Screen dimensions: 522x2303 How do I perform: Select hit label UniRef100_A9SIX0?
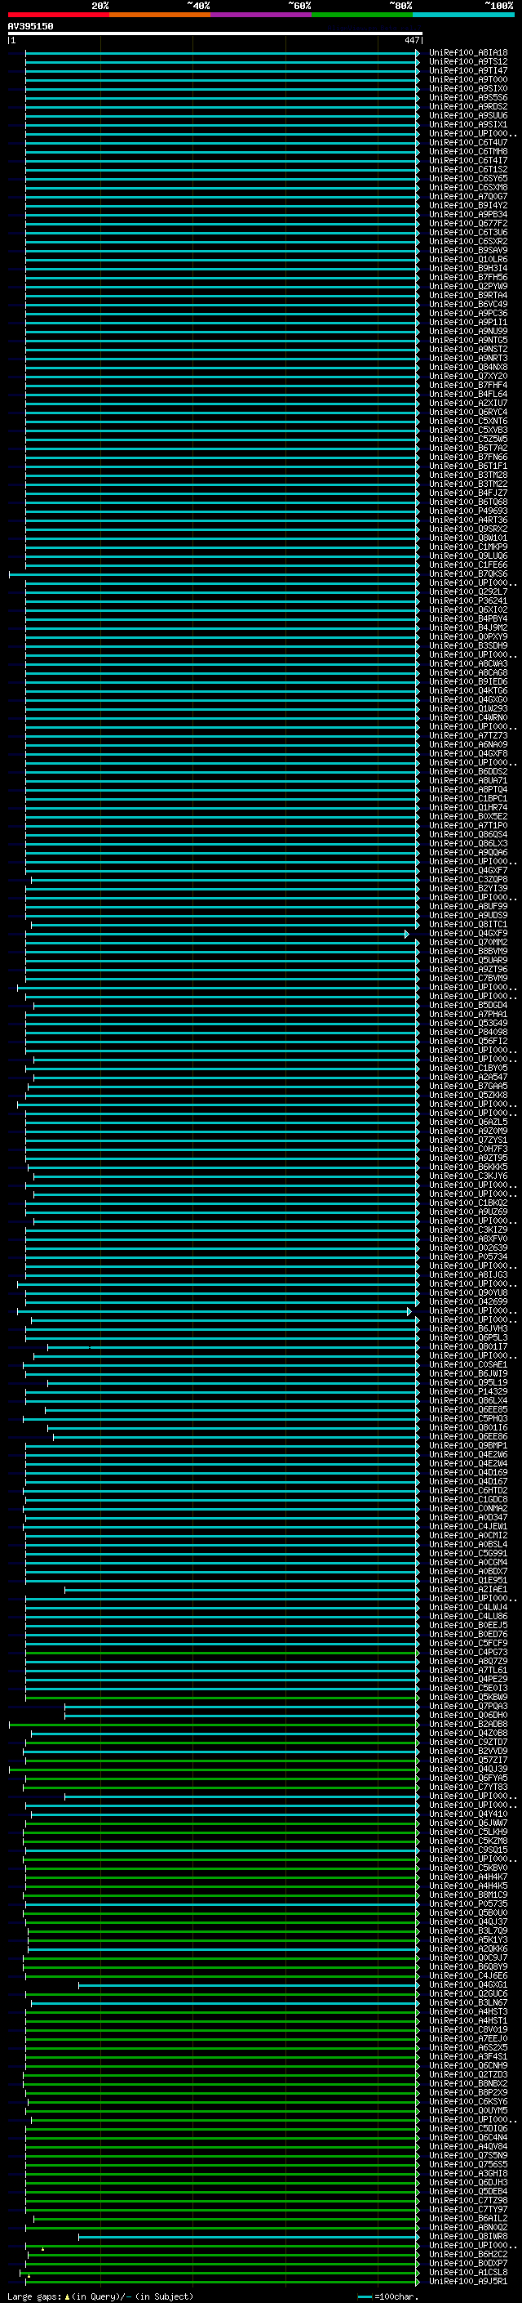click(467, 88)
